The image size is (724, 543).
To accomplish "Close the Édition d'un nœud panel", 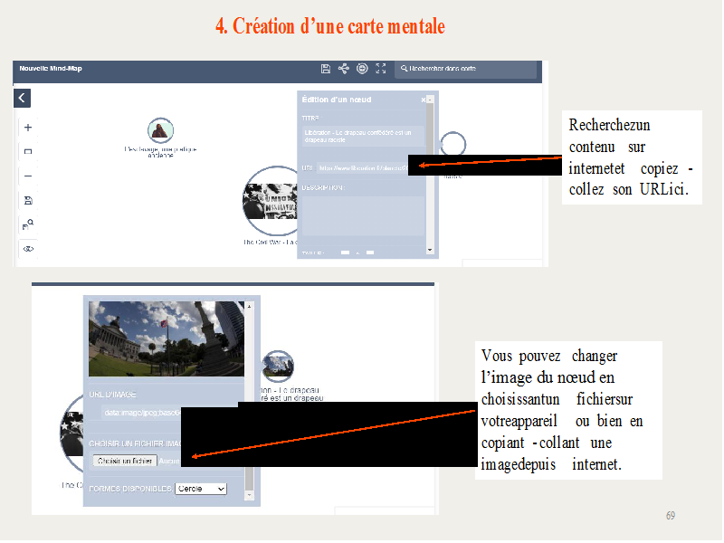I will (x=424, y=100).
